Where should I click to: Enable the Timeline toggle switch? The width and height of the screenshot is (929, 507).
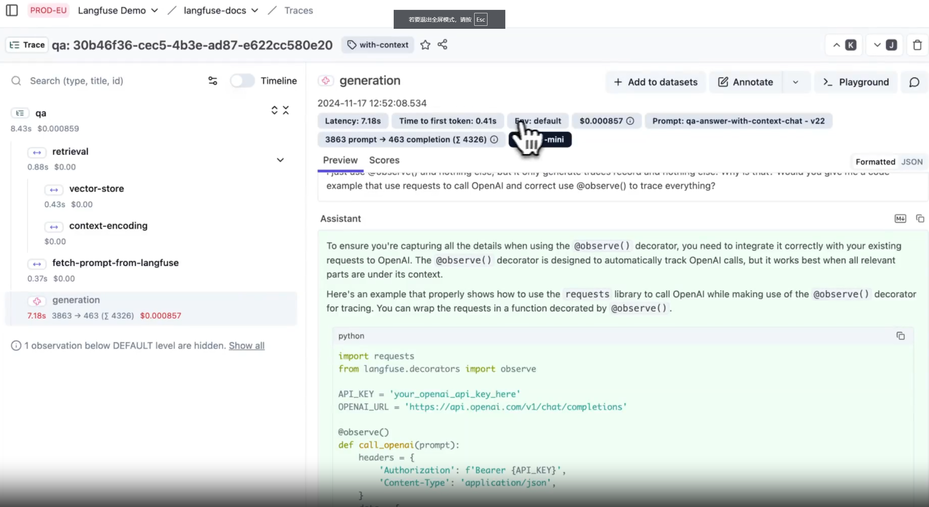pos(242,81)
